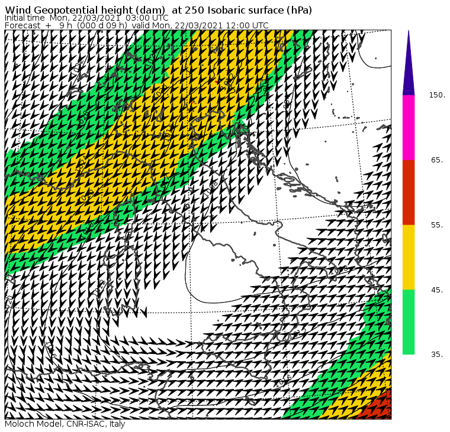Click the '45.' legend value label
The width and height of the screenshot is (450, 432).
(x=437, y=290)
